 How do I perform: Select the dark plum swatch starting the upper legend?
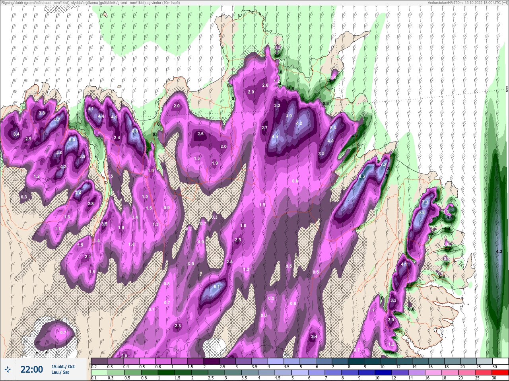point(99,362)
